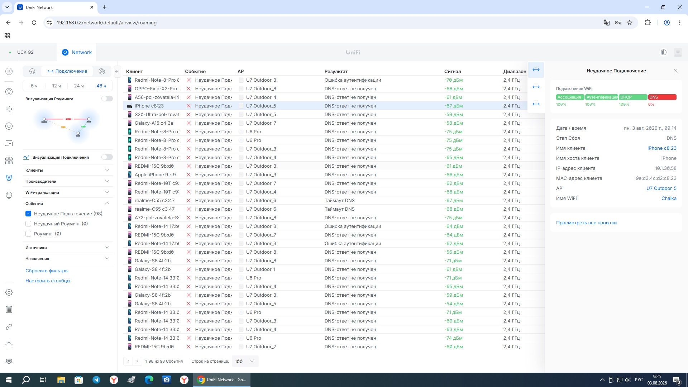Viewport: 688px width, 387px height.
Task: Show hidden system tray icons
Action: click(x=602, y=380)
